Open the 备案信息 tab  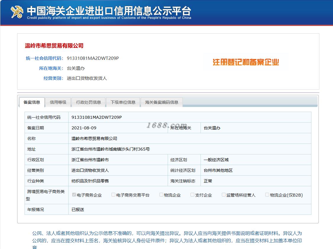point(32,102)
